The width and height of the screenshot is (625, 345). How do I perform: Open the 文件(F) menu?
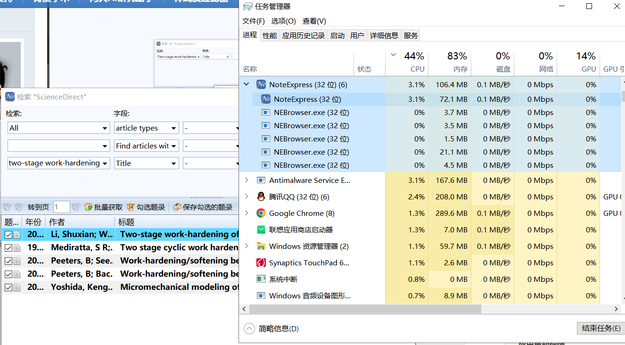(254, 21)
